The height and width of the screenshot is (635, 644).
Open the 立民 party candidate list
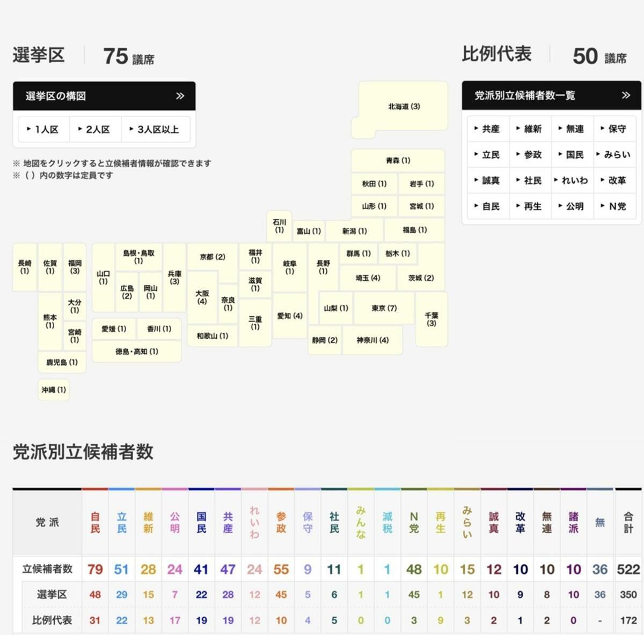488,154
